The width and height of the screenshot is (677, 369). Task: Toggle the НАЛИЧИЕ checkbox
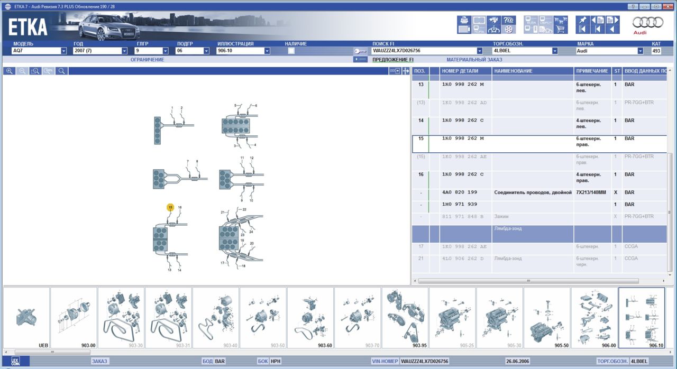[x=291, y=51]
